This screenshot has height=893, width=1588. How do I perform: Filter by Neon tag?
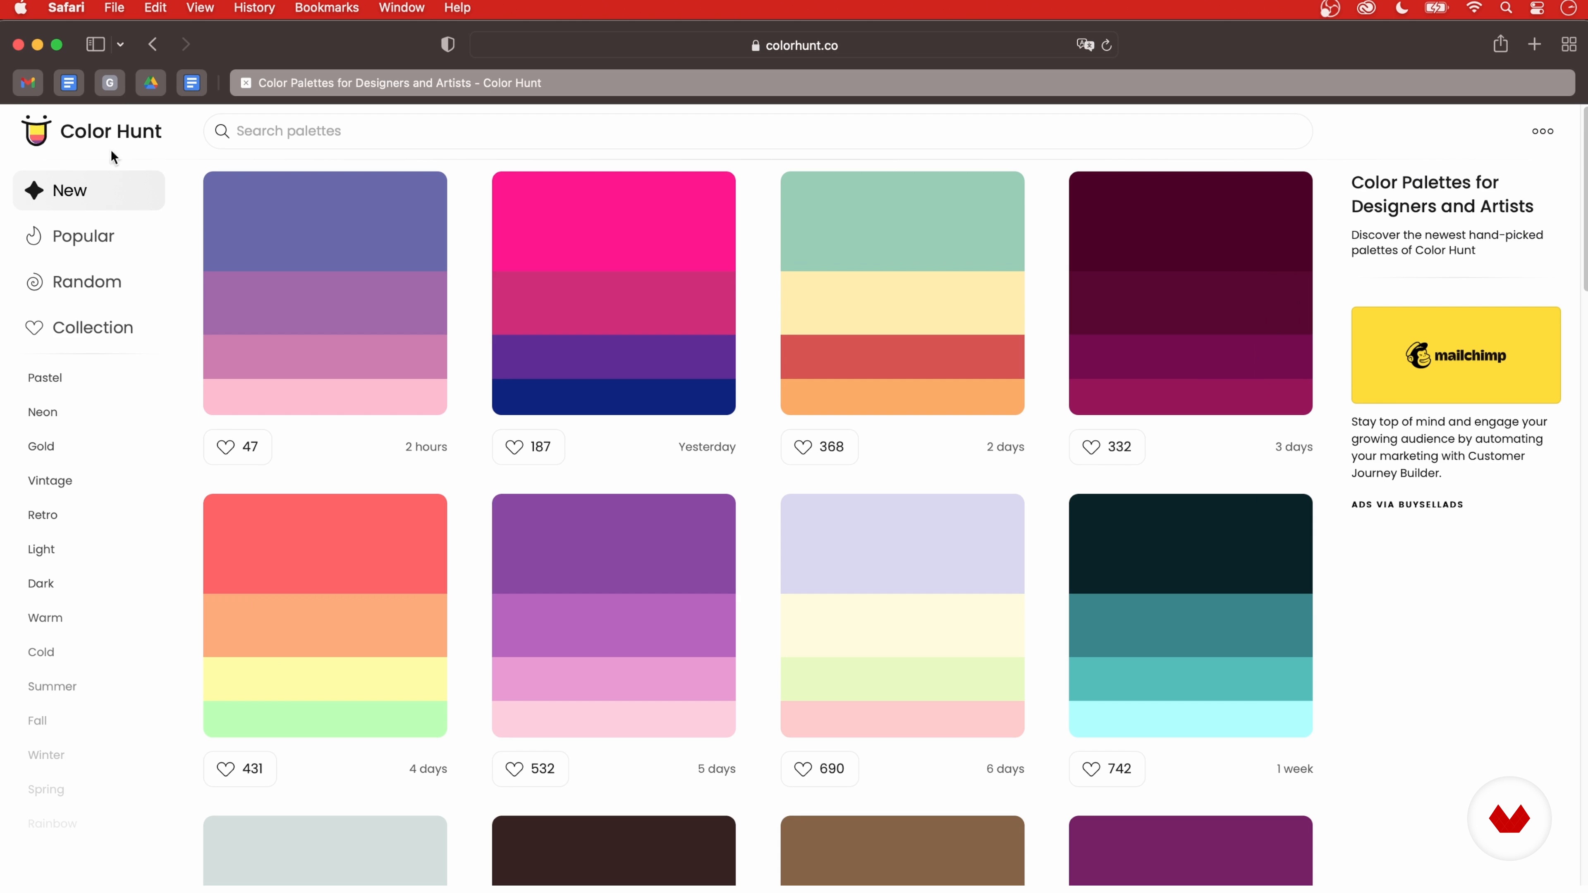(43, 412)
